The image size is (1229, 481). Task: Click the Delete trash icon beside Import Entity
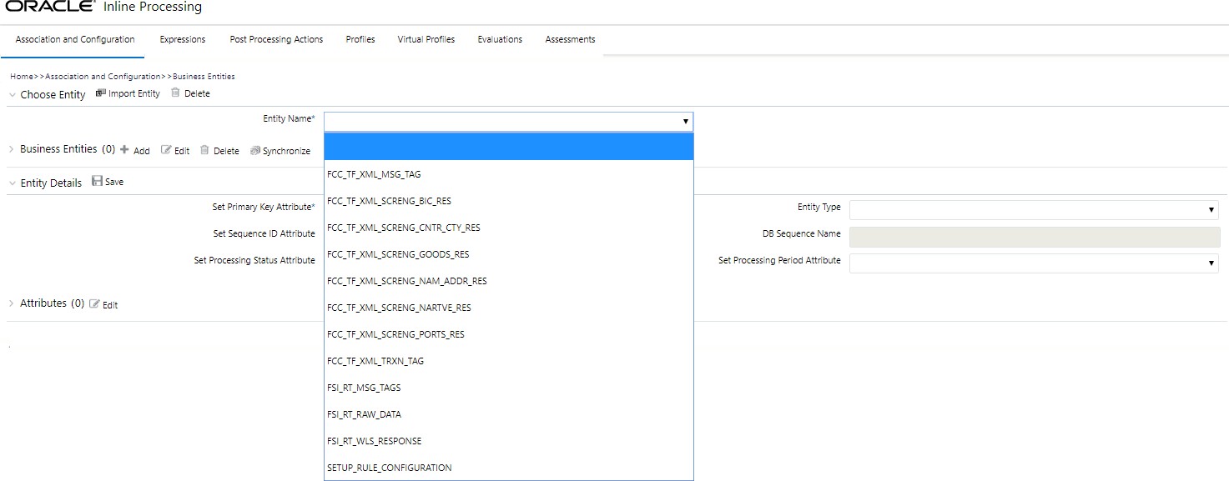(175, 93)
